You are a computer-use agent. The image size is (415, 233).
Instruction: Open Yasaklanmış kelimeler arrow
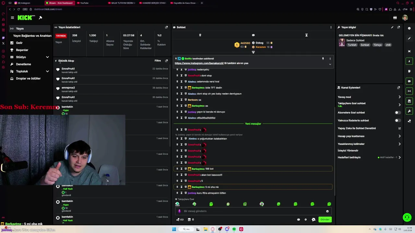click(399, 144)
